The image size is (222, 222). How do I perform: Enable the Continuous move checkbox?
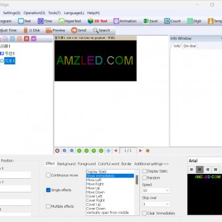point(48,175)
